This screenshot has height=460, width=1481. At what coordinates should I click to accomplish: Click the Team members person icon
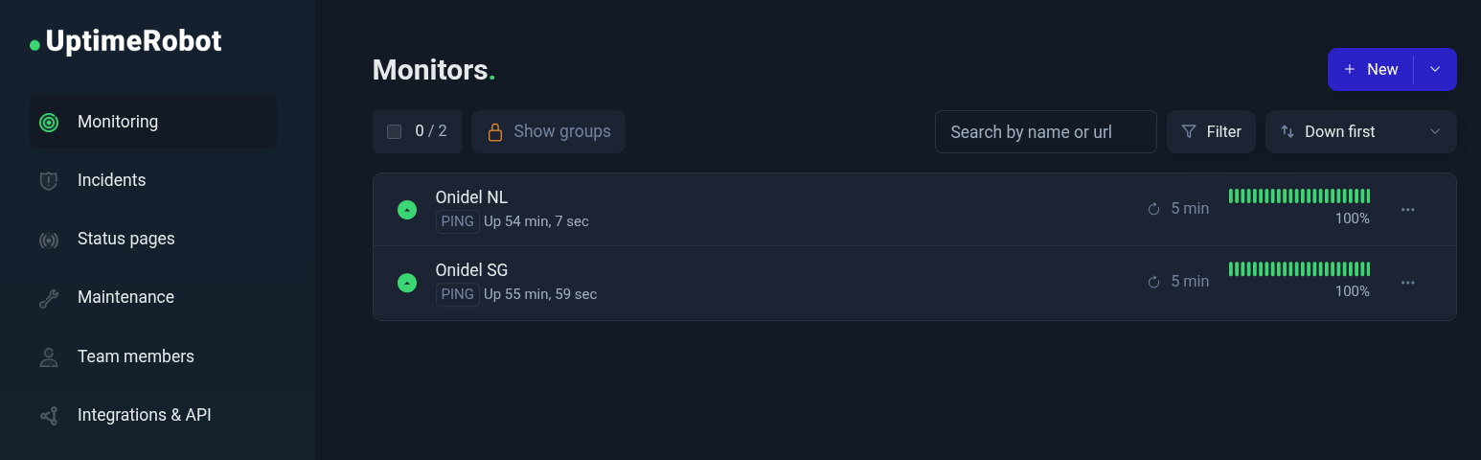click(x=49, y=357)
